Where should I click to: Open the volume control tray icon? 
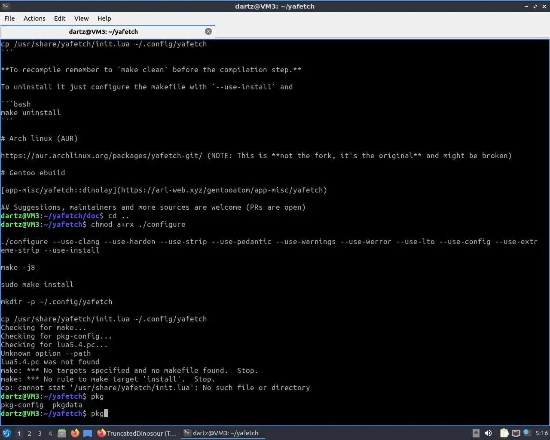(489, 433)
